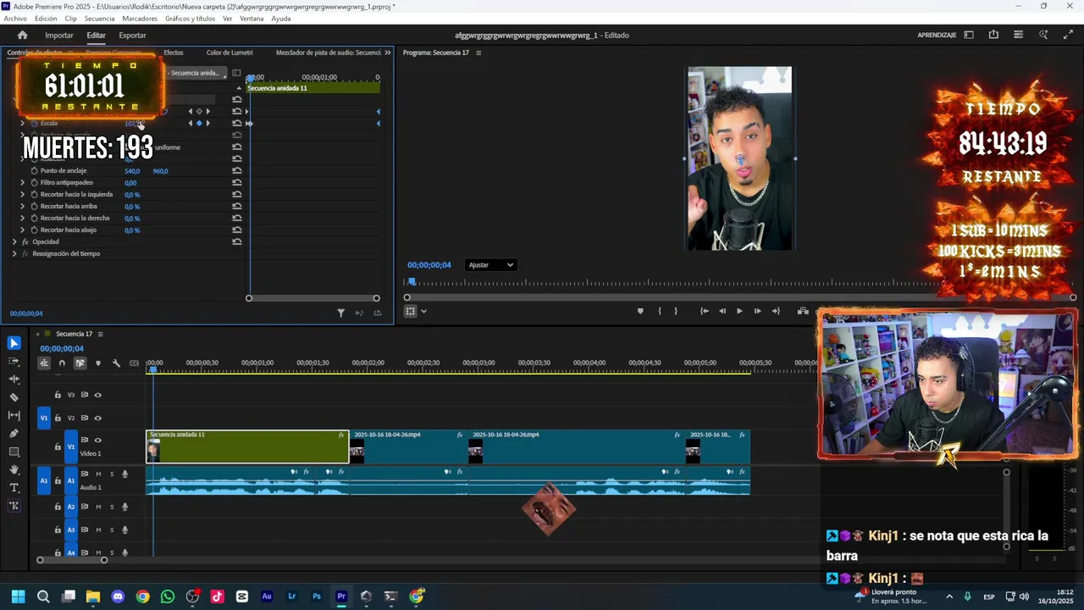Click Go to Out point button
The height and width of the screenshot is (610, 1084).
[776, 311]
